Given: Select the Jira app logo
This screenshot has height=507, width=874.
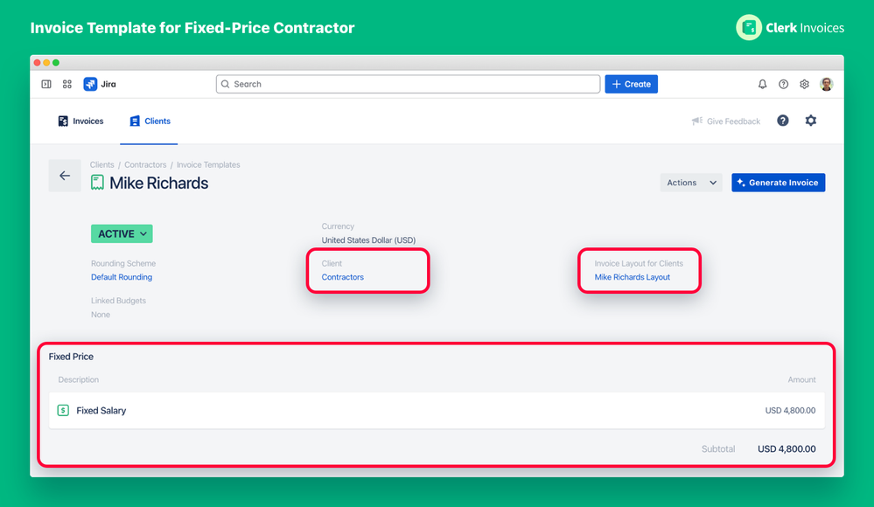Looking at the screenshot, I should click(x=90, y=84).
